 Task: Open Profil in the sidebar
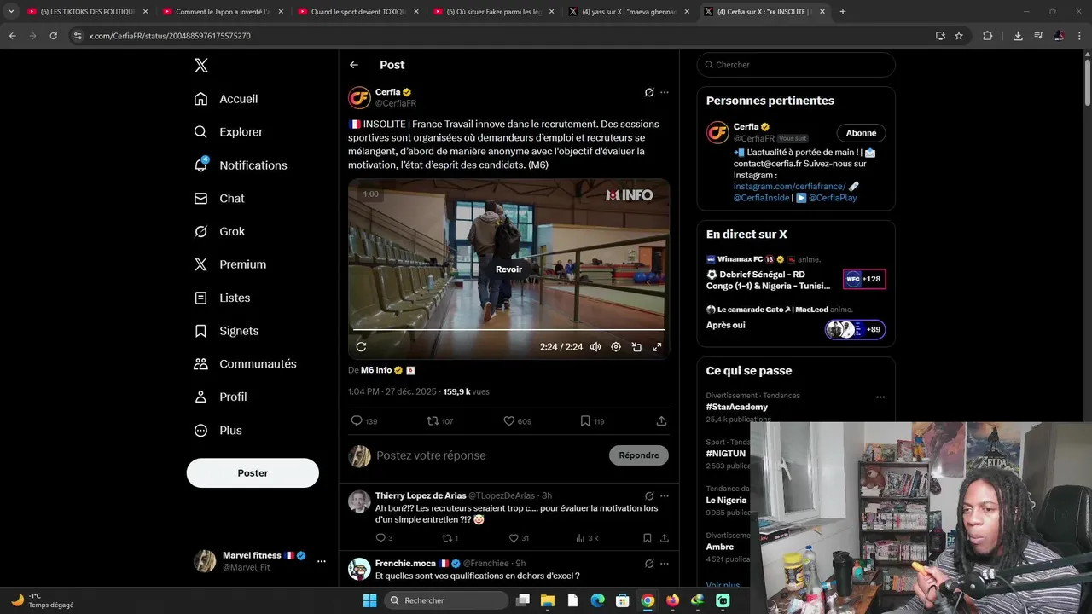(x=221, y=397)
